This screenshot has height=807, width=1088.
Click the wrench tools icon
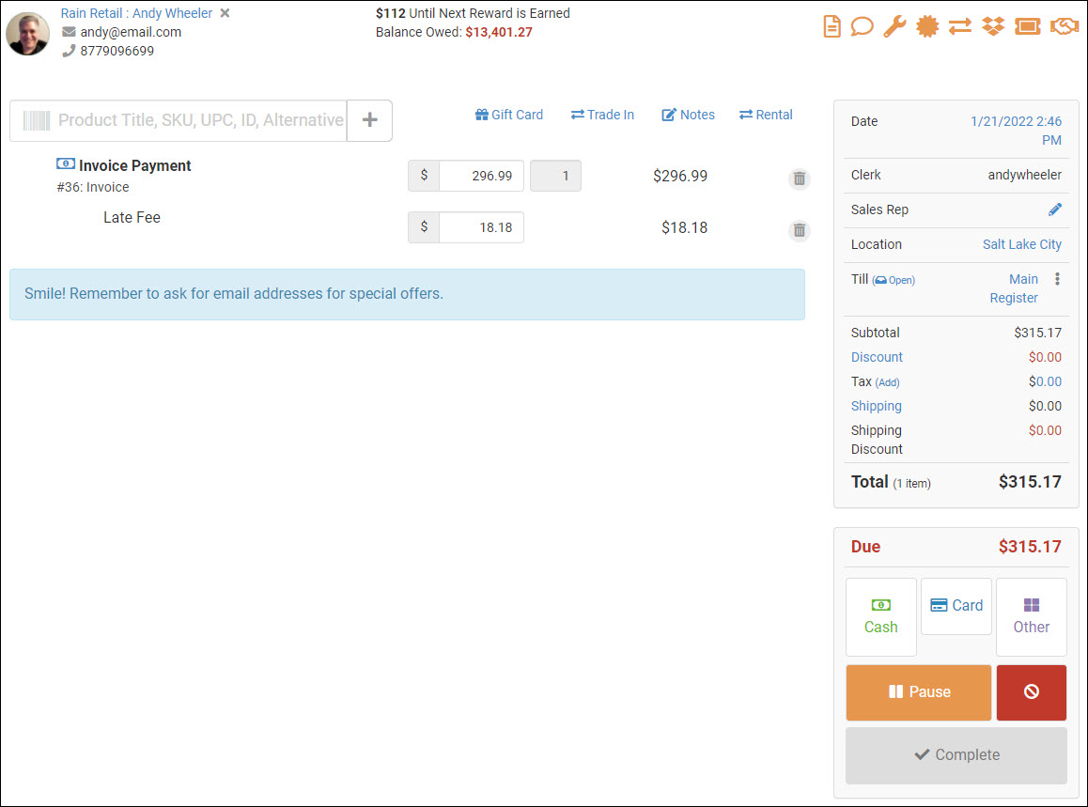coord(894,26)
